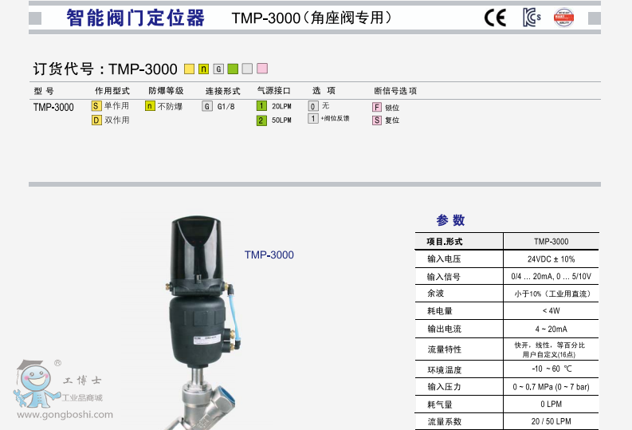Click the 环境温度 row label
Viewport: 632px width, 430px height.
444,370
